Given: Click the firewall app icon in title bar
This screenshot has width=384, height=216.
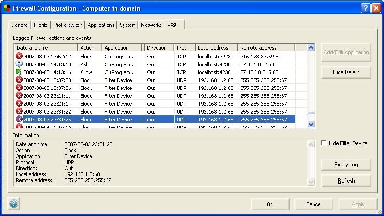Looking at the screenshot, I should tap(6, 8).
